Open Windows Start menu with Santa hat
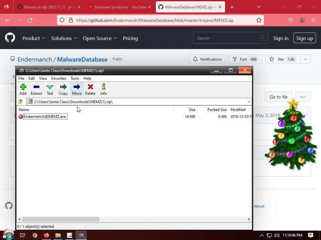 [8, 235]
